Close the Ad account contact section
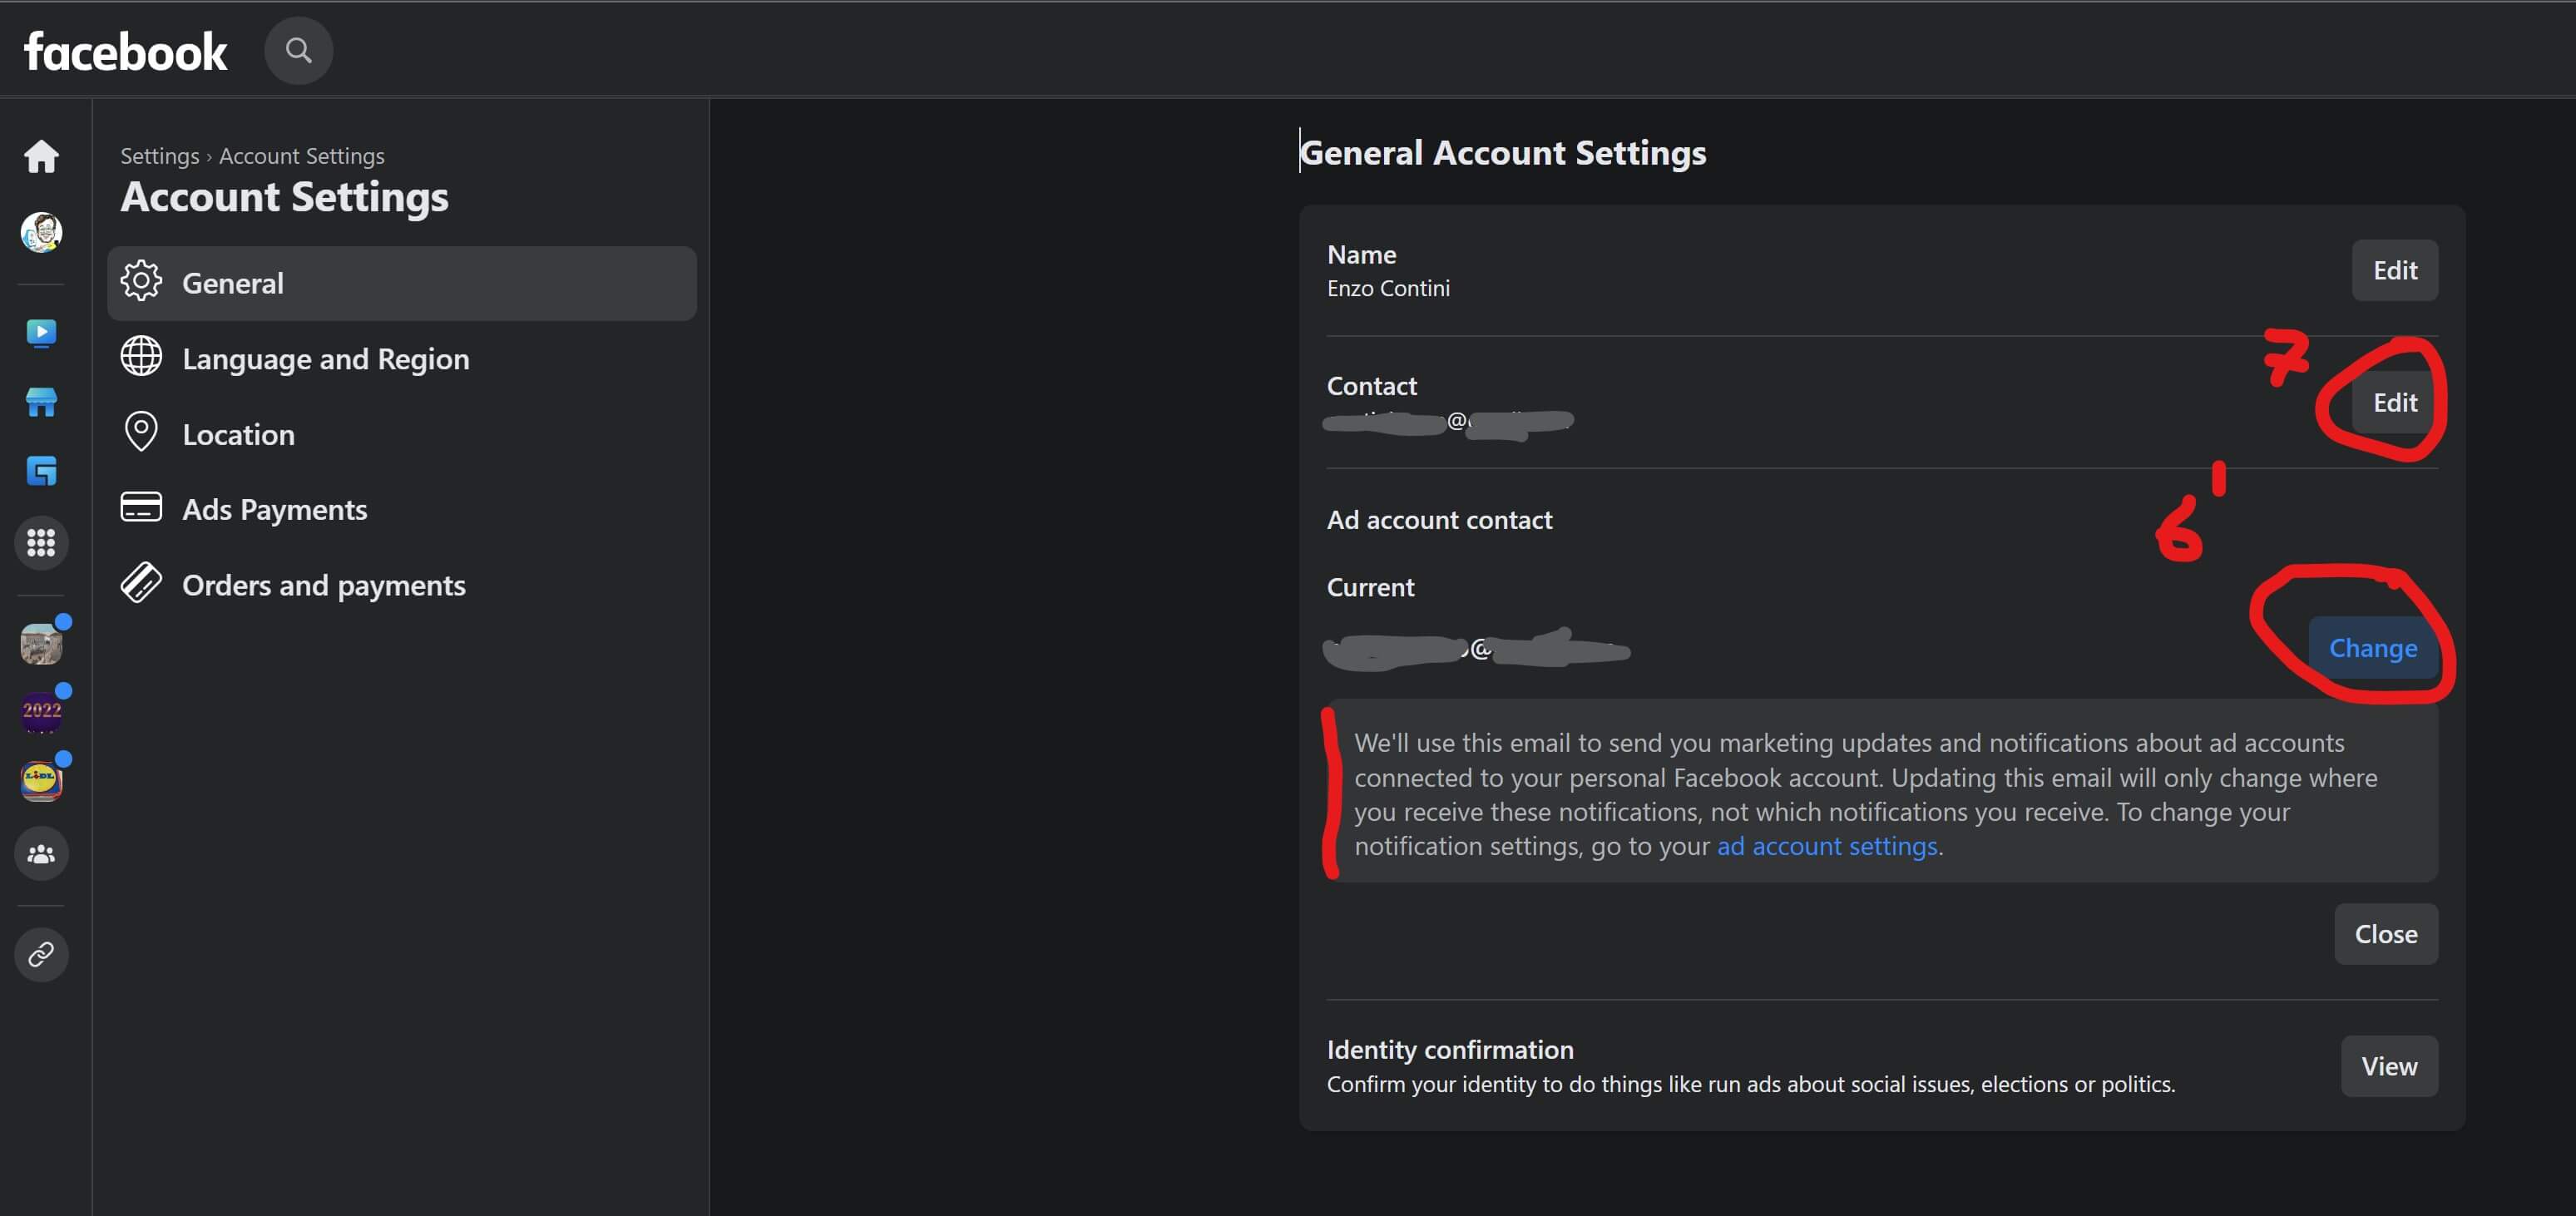The width and height of the screenshot is (2576, 1216). click(2385, 934)
